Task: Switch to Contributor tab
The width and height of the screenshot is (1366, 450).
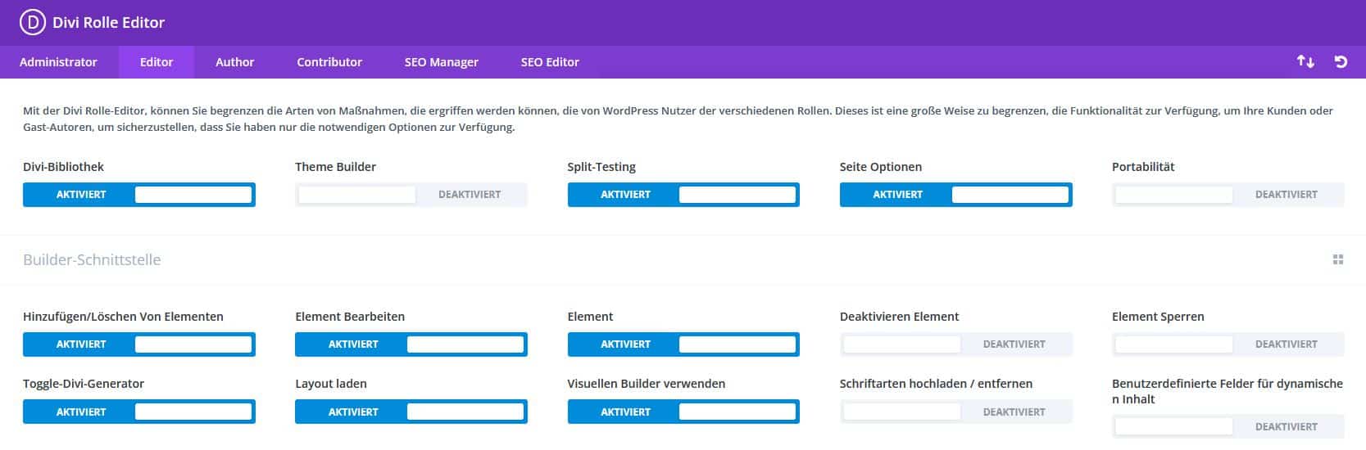Action: [329, 62]
